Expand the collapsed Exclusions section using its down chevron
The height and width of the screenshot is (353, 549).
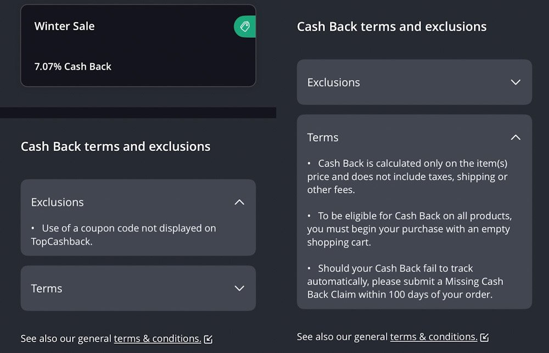pyautogui.click(x=516, y=82)
